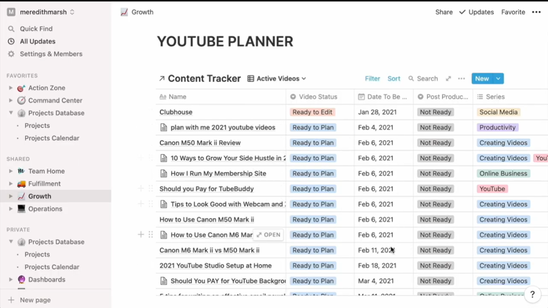Click the Share button
548x308 pixels.
(x=444, y=12)
